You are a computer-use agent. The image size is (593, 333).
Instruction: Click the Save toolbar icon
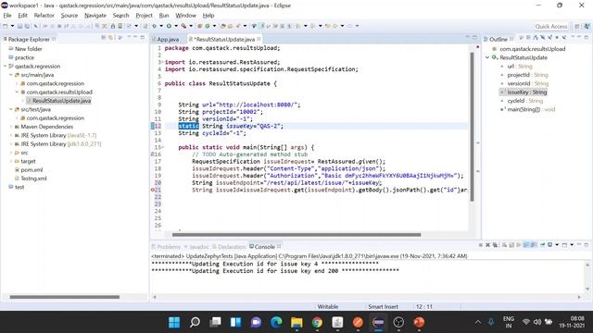point(19,26)
